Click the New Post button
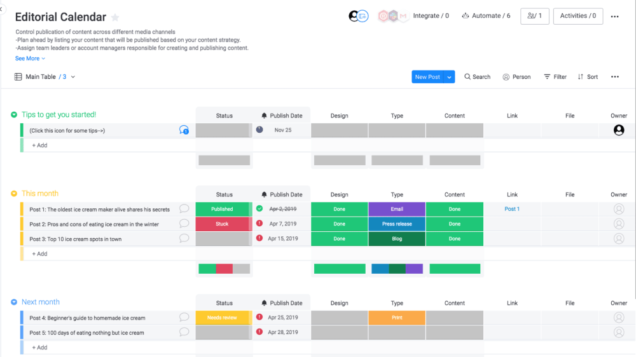This screenshot has height=357, width=636. pyautogui.click(x=427, y=77)
